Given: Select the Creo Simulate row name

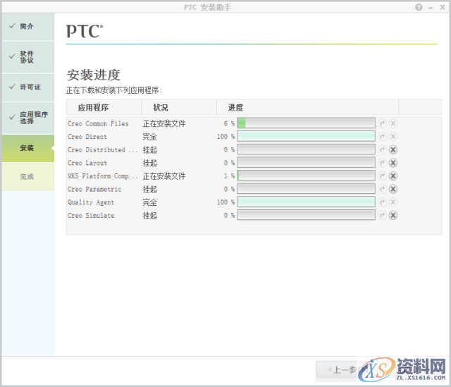Looking at the screenshot, I should 91,216.
